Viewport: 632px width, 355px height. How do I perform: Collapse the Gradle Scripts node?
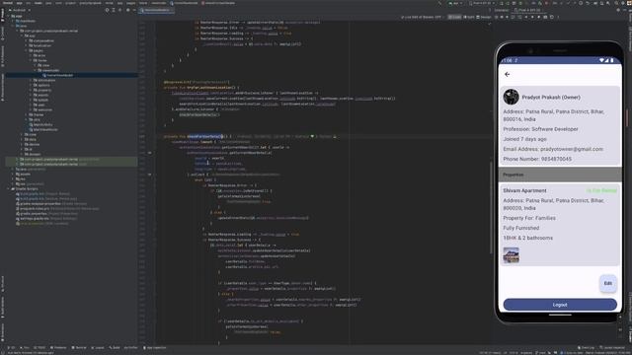(x=8, y=188)
